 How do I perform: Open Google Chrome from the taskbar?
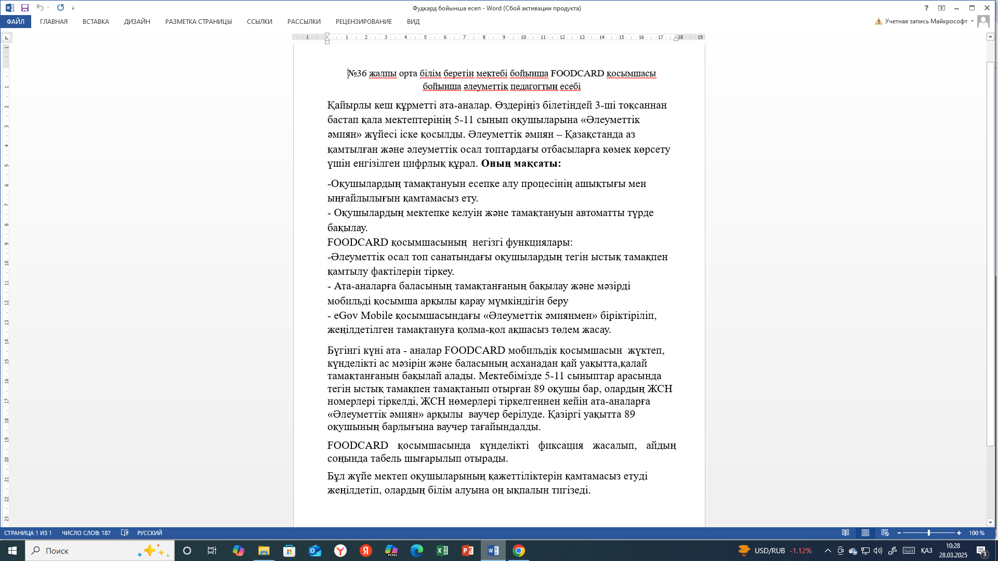pos(519,551)
